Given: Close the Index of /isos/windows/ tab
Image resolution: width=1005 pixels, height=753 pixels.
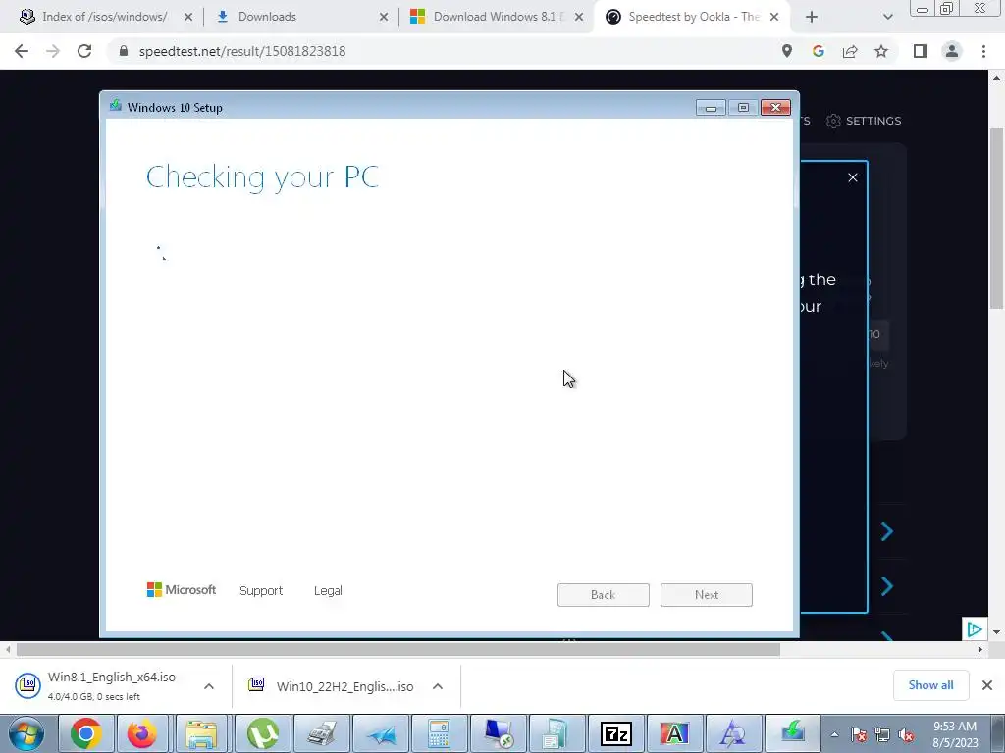Looking at the screenshot, I should pos(188,17).
